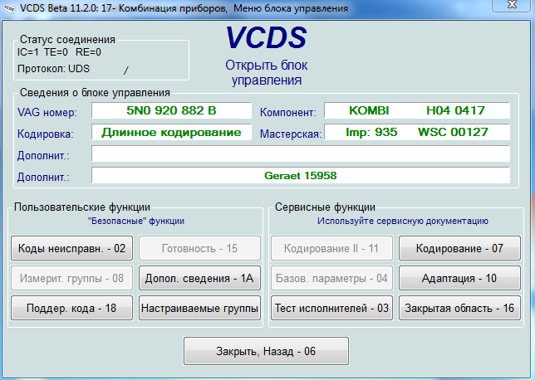Image resolution: width=535 pixels, height=380 pixels.
Task: Click the 'Статус соединения' group title
Action: [67, 40]
